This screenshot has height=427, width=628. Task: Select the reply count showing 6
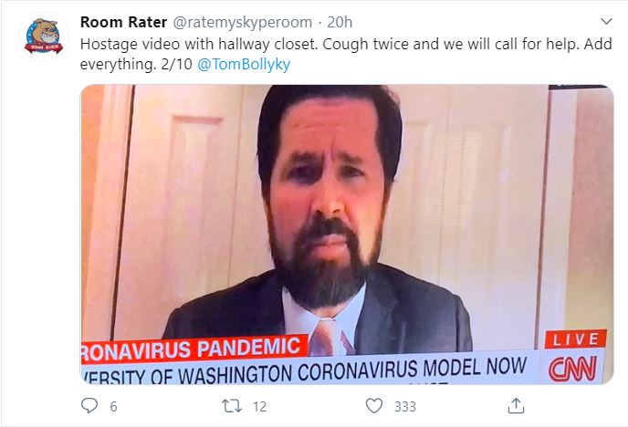click(x=113, y=407)
